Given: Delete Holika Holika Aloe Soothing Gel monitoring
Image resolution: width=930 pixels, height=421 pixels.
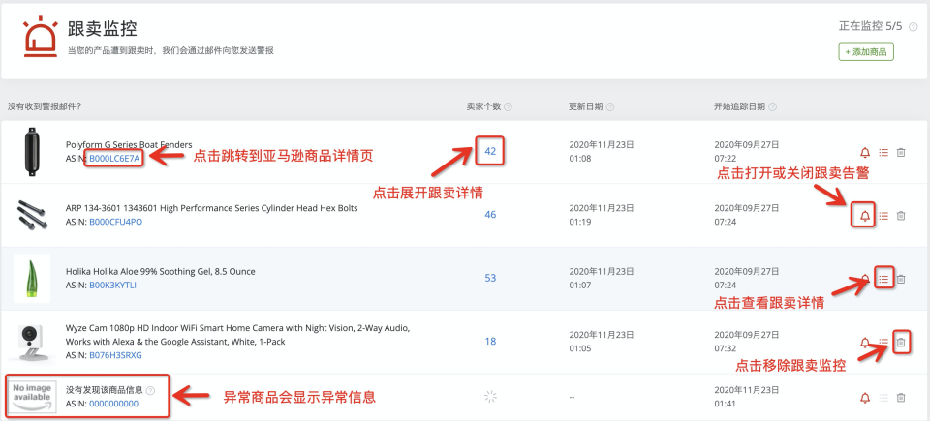Looking at the screenshot, I should pyautogui.click(x=900, y=279).
